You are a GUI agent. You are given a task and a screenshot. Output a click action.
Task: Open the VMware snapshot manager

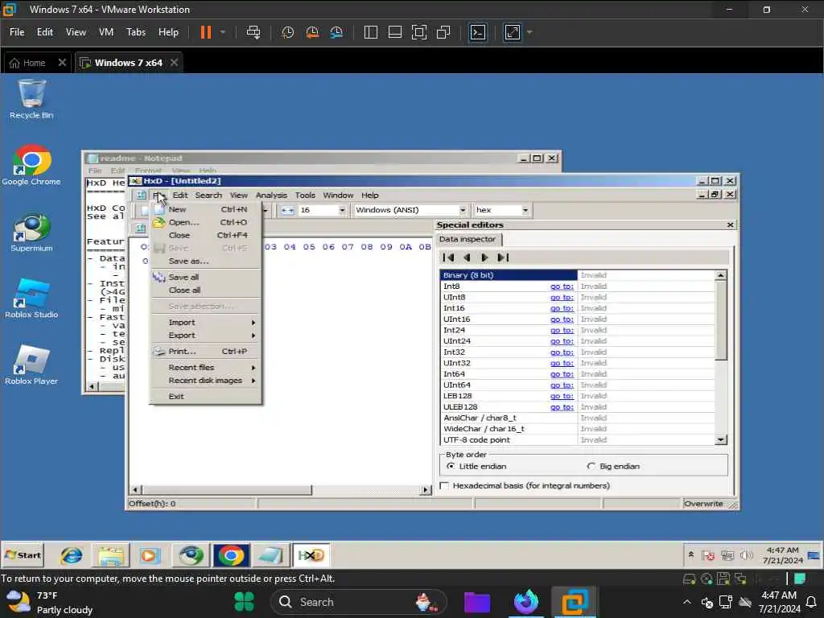[336, 32]
